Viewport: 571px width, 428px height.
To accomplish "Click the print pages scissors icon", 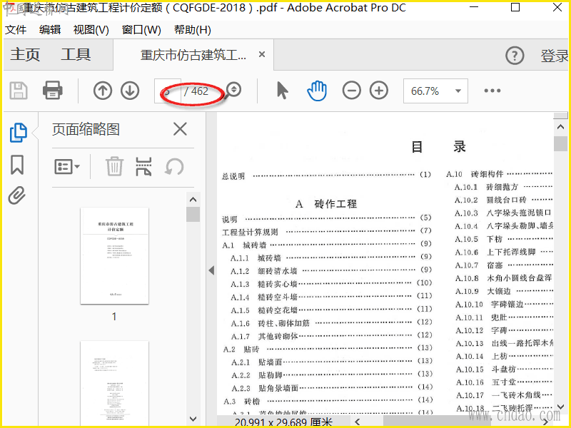I will coord(143,167).
